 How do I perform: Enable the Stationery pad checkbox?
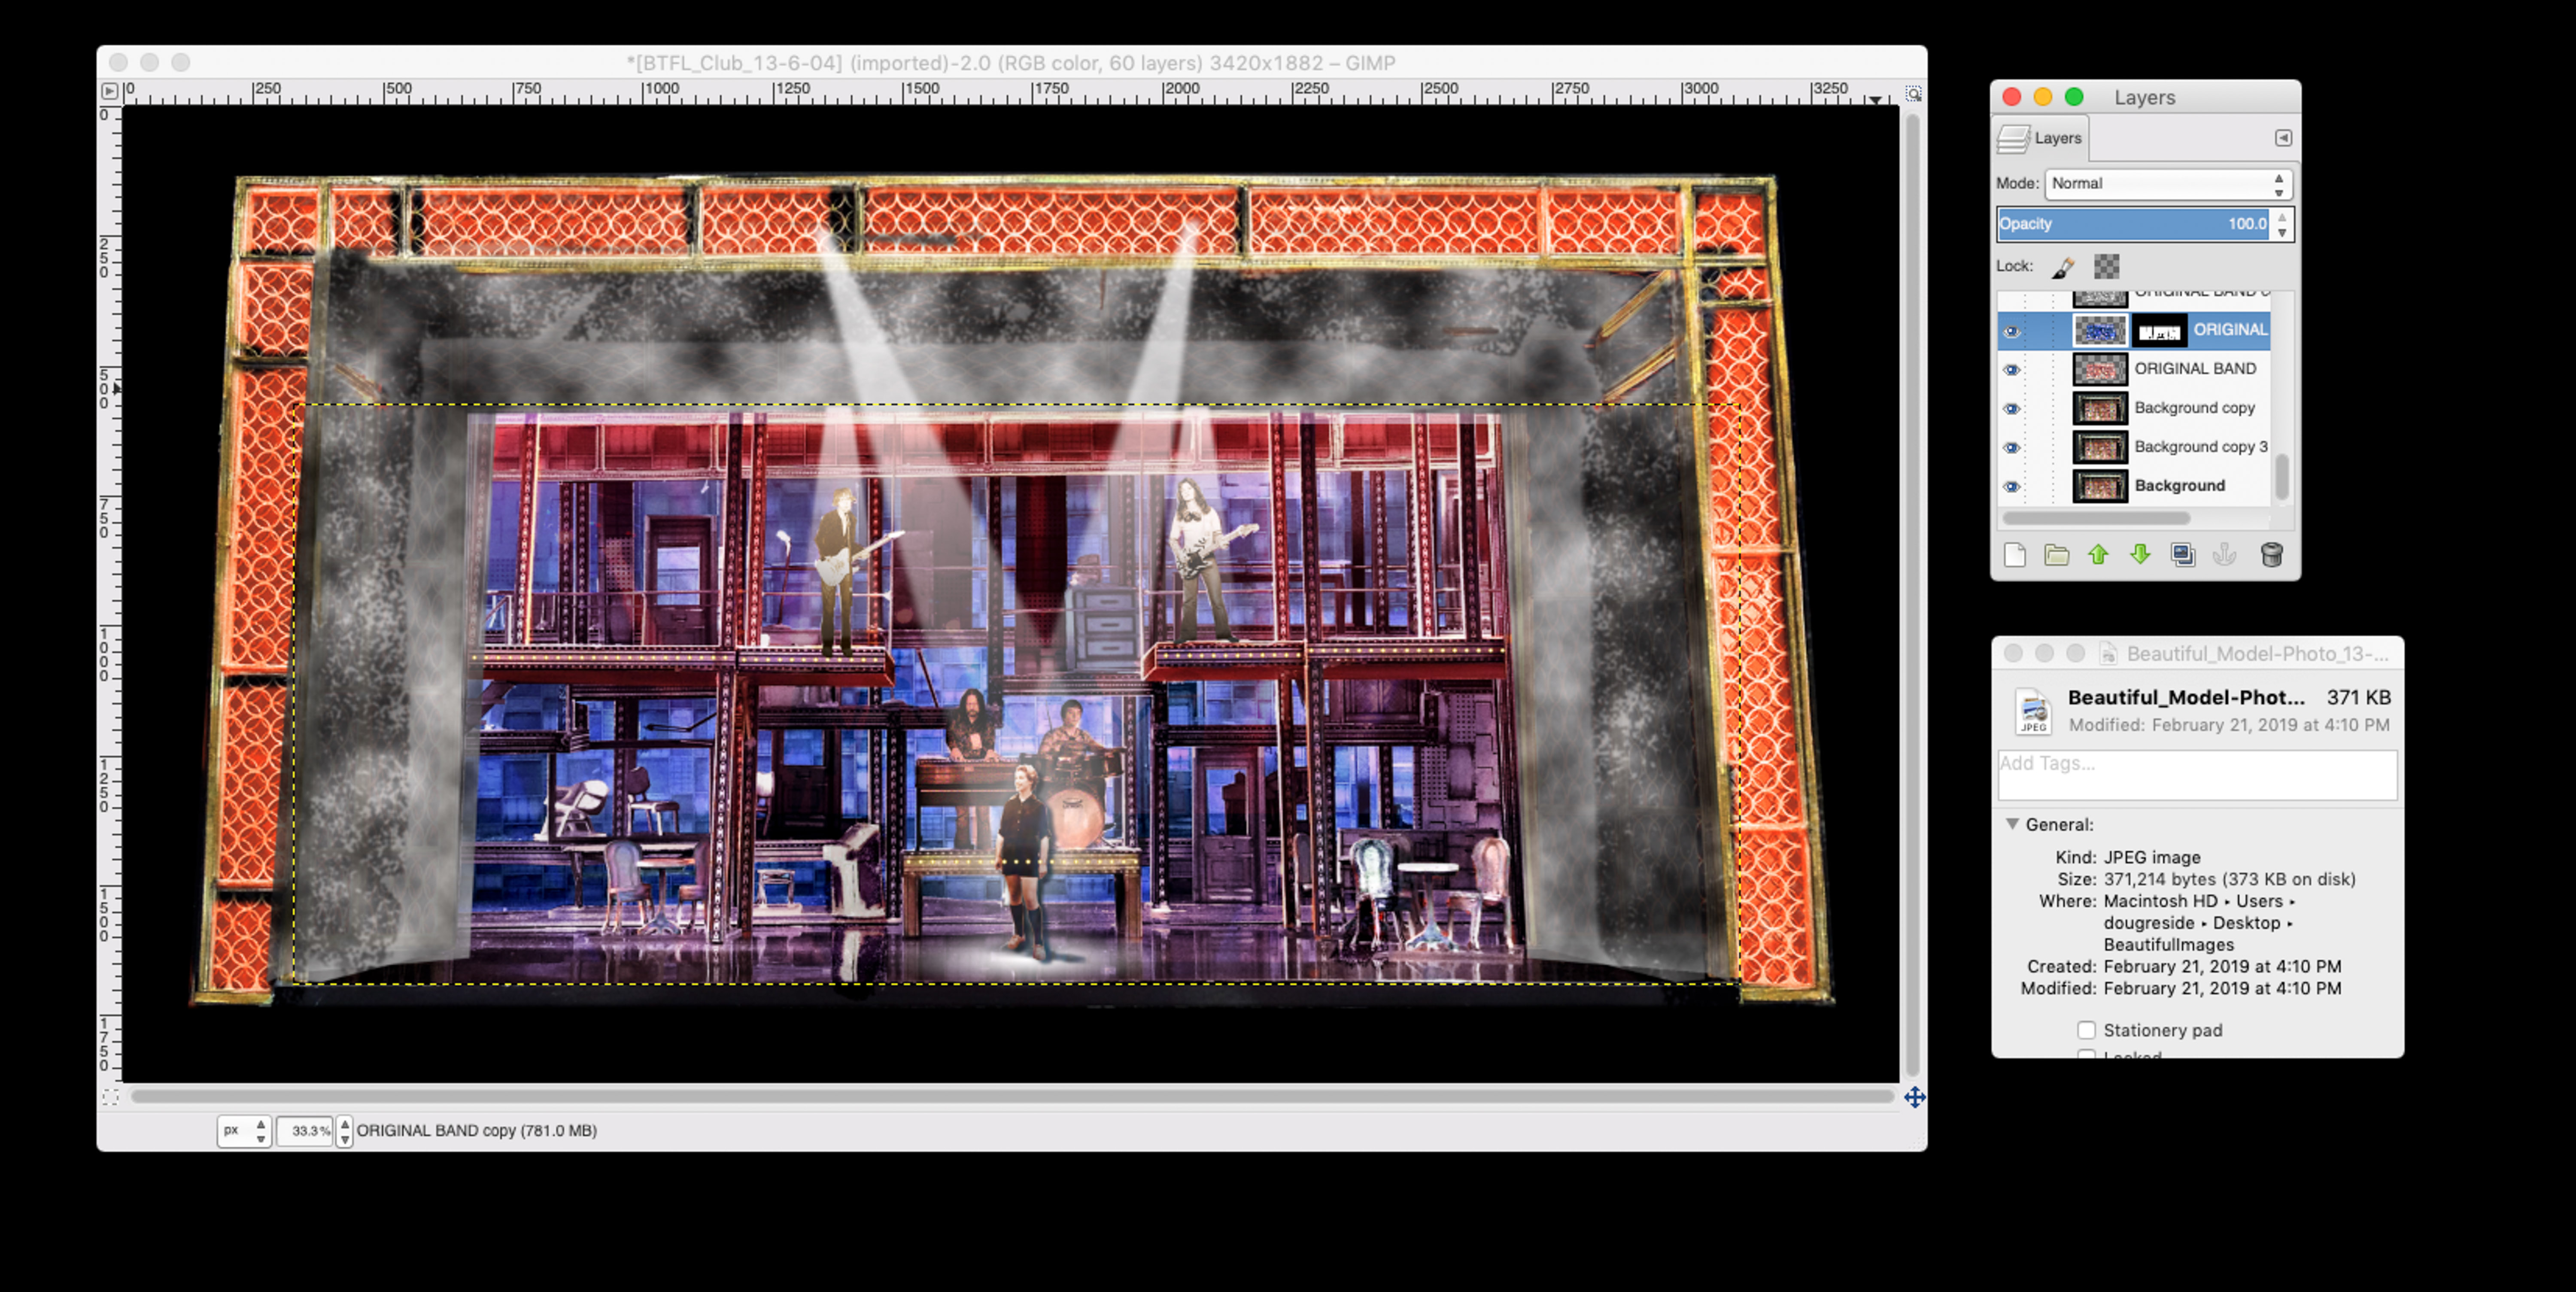(2087, 1030)
